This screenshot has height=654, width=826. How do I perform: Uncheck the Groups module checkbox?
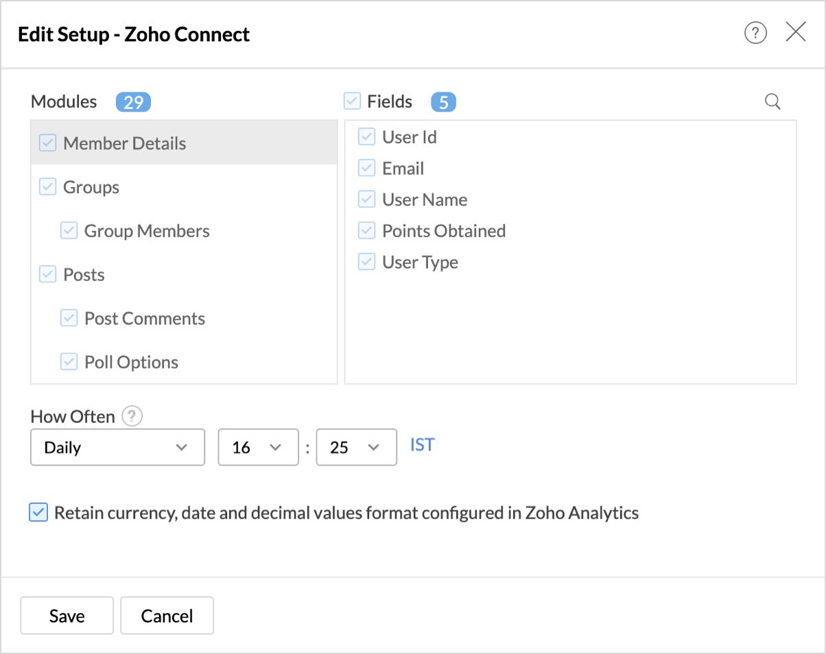tap(47, 187)
